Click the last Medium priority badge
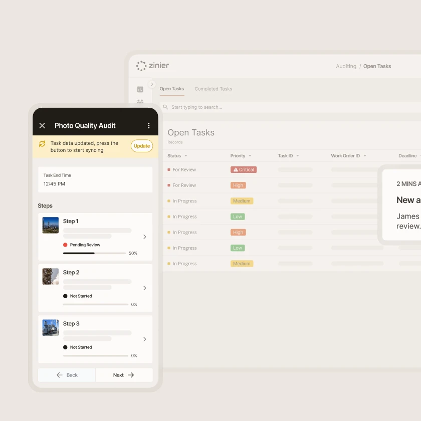The width and height of the screenshot is (421, 421). coord(242,264)
